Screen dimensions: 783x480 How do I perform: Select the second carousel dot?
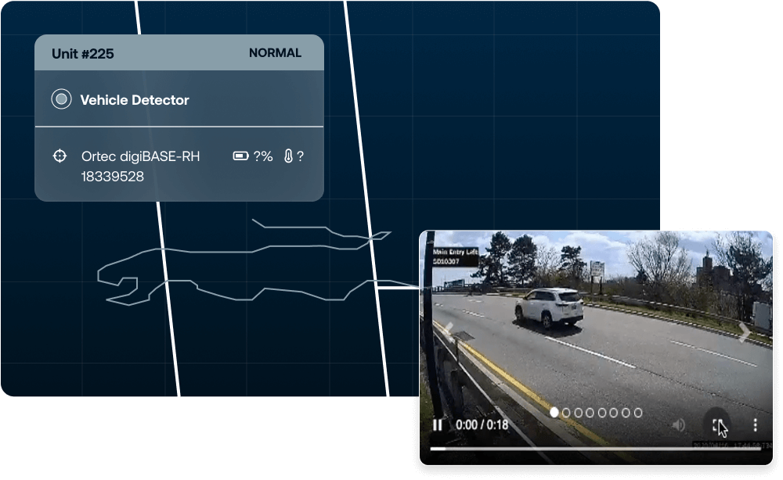[x=566, y=412]
